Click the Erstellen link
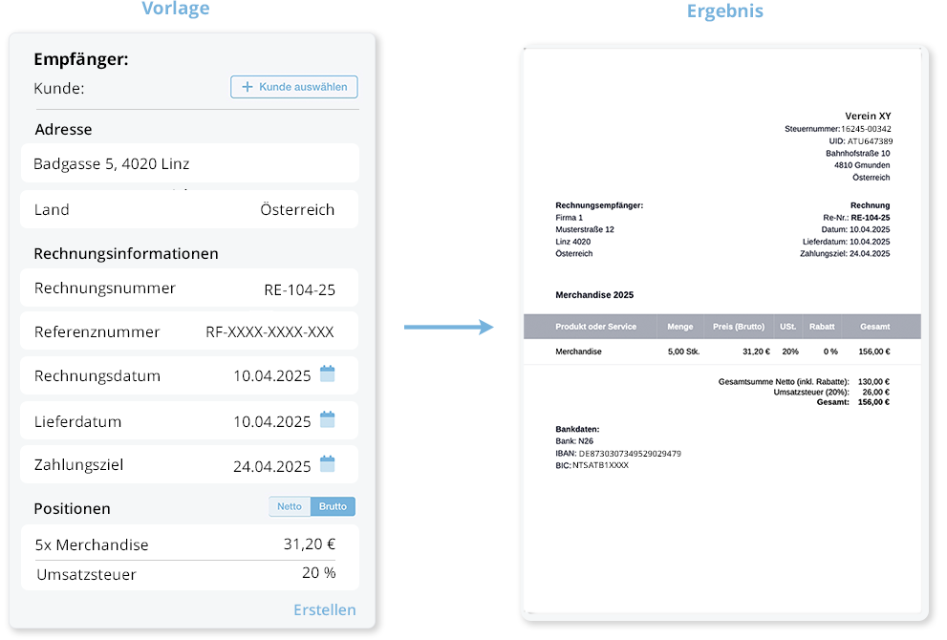 click(324, 609)
